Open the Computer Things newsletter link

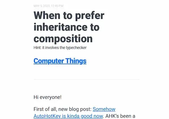pos(60,61)
